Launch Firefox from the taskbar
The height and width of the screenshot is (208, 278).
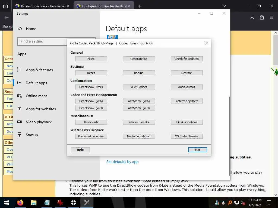(20, 203)
